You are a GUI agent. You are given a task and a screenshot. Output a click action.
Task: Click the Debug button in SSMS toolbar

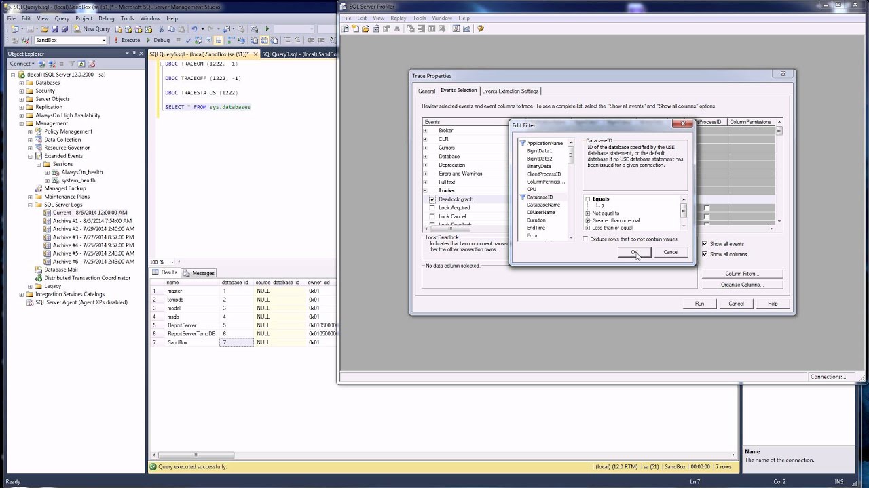158,40
